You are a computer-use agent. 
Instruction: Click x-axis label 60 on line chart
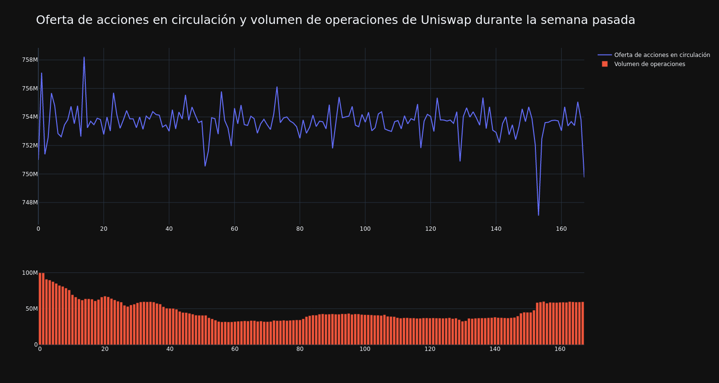point(234,229)
